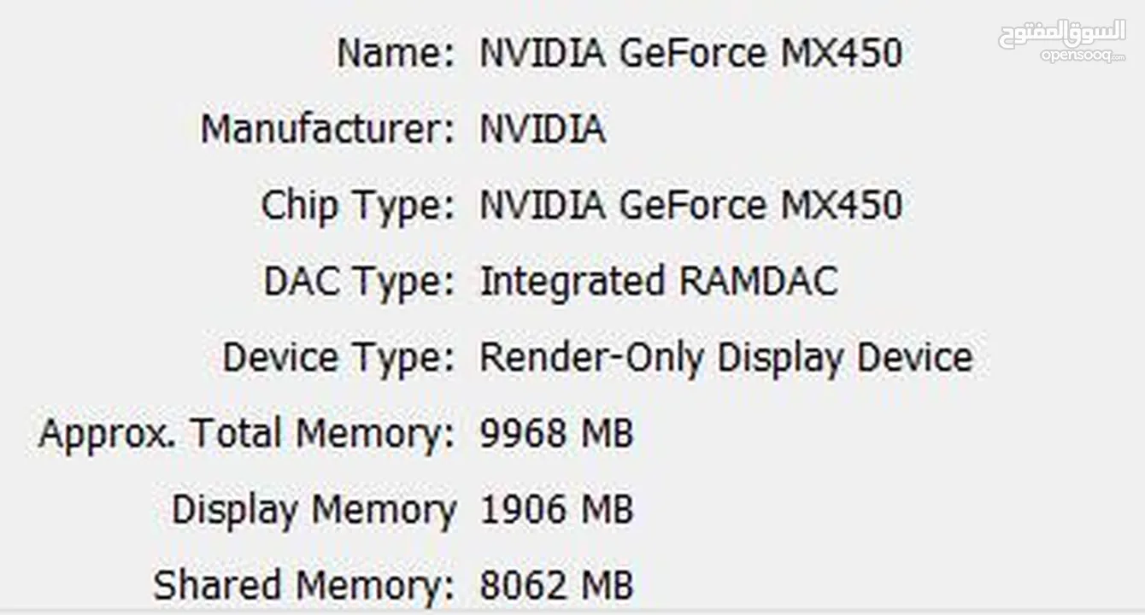The image size is (1145, 615).
Task: Select the Shared Memory label
Action: click(x=303, y=586)
